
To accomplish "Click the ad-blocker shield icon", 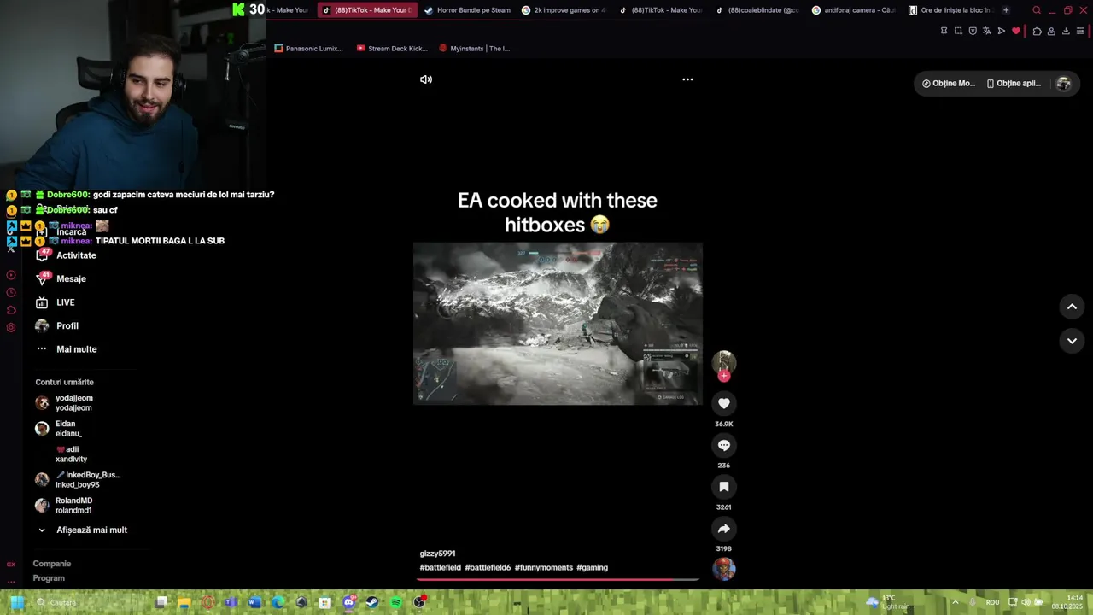I will coord(973,31).
